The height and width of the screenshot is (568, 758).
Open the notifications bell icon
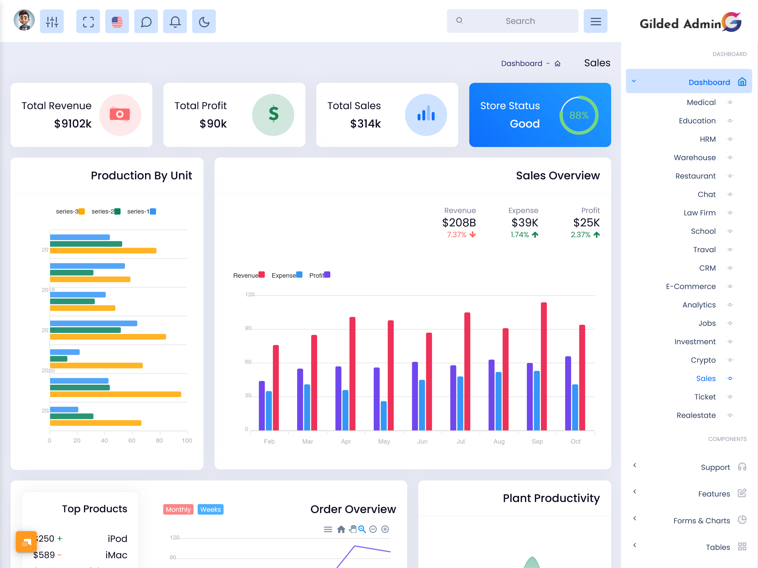(175, 21)
